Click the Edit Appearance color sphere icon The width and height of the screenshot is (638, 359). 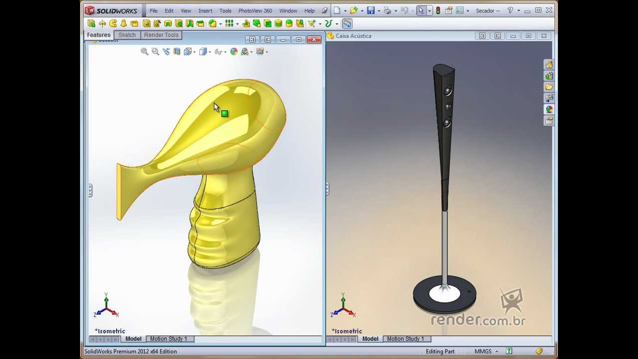(x=234, y=51)
